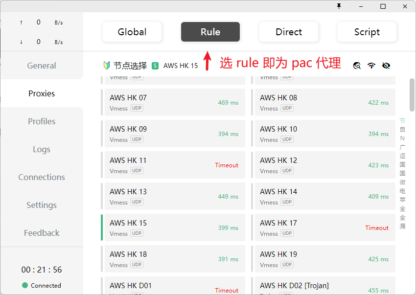
Task: Click the upload speed readout
Action: [x=42, y=23]
